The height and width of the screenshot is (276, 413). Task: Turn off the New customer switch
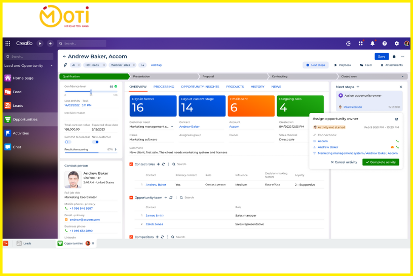pyautogui.click(x=95, y=142)
